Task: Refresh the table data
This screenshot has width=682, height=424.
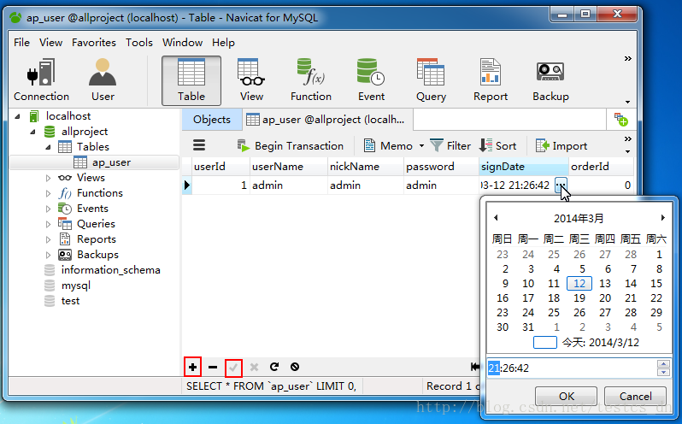Action: coord(274,367)
